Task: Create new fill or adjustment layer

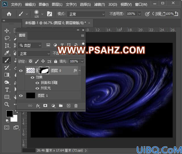Action: tap(53, 106)
